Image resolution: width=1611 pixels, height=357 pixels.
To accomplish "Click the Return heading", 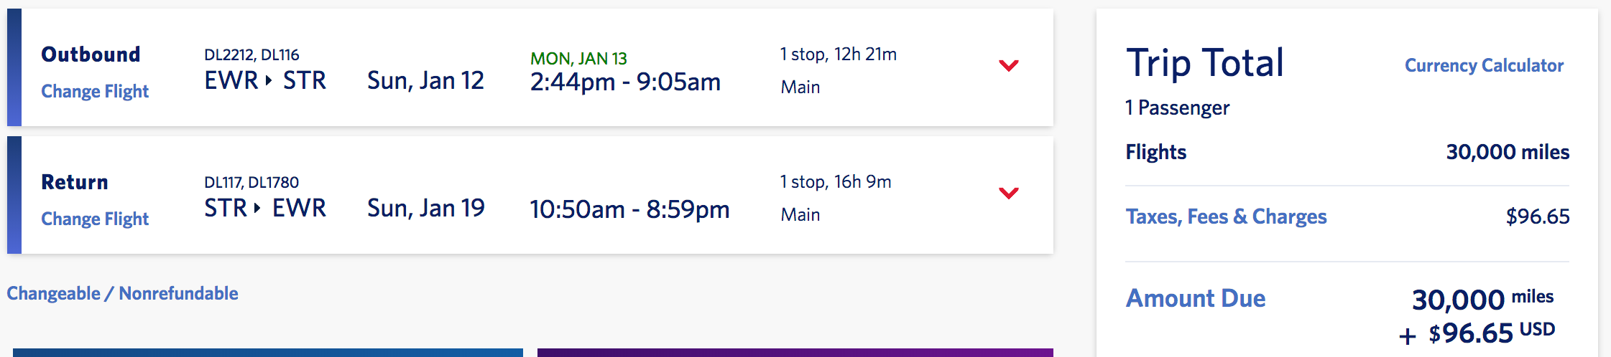I will (x=75, y=182).
